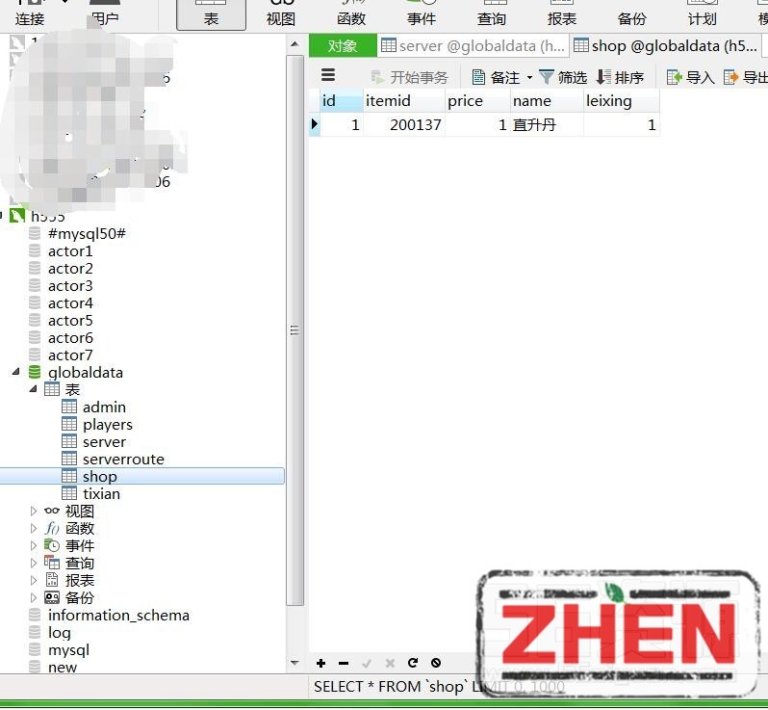Click the 导入 (import) icon

675,77
